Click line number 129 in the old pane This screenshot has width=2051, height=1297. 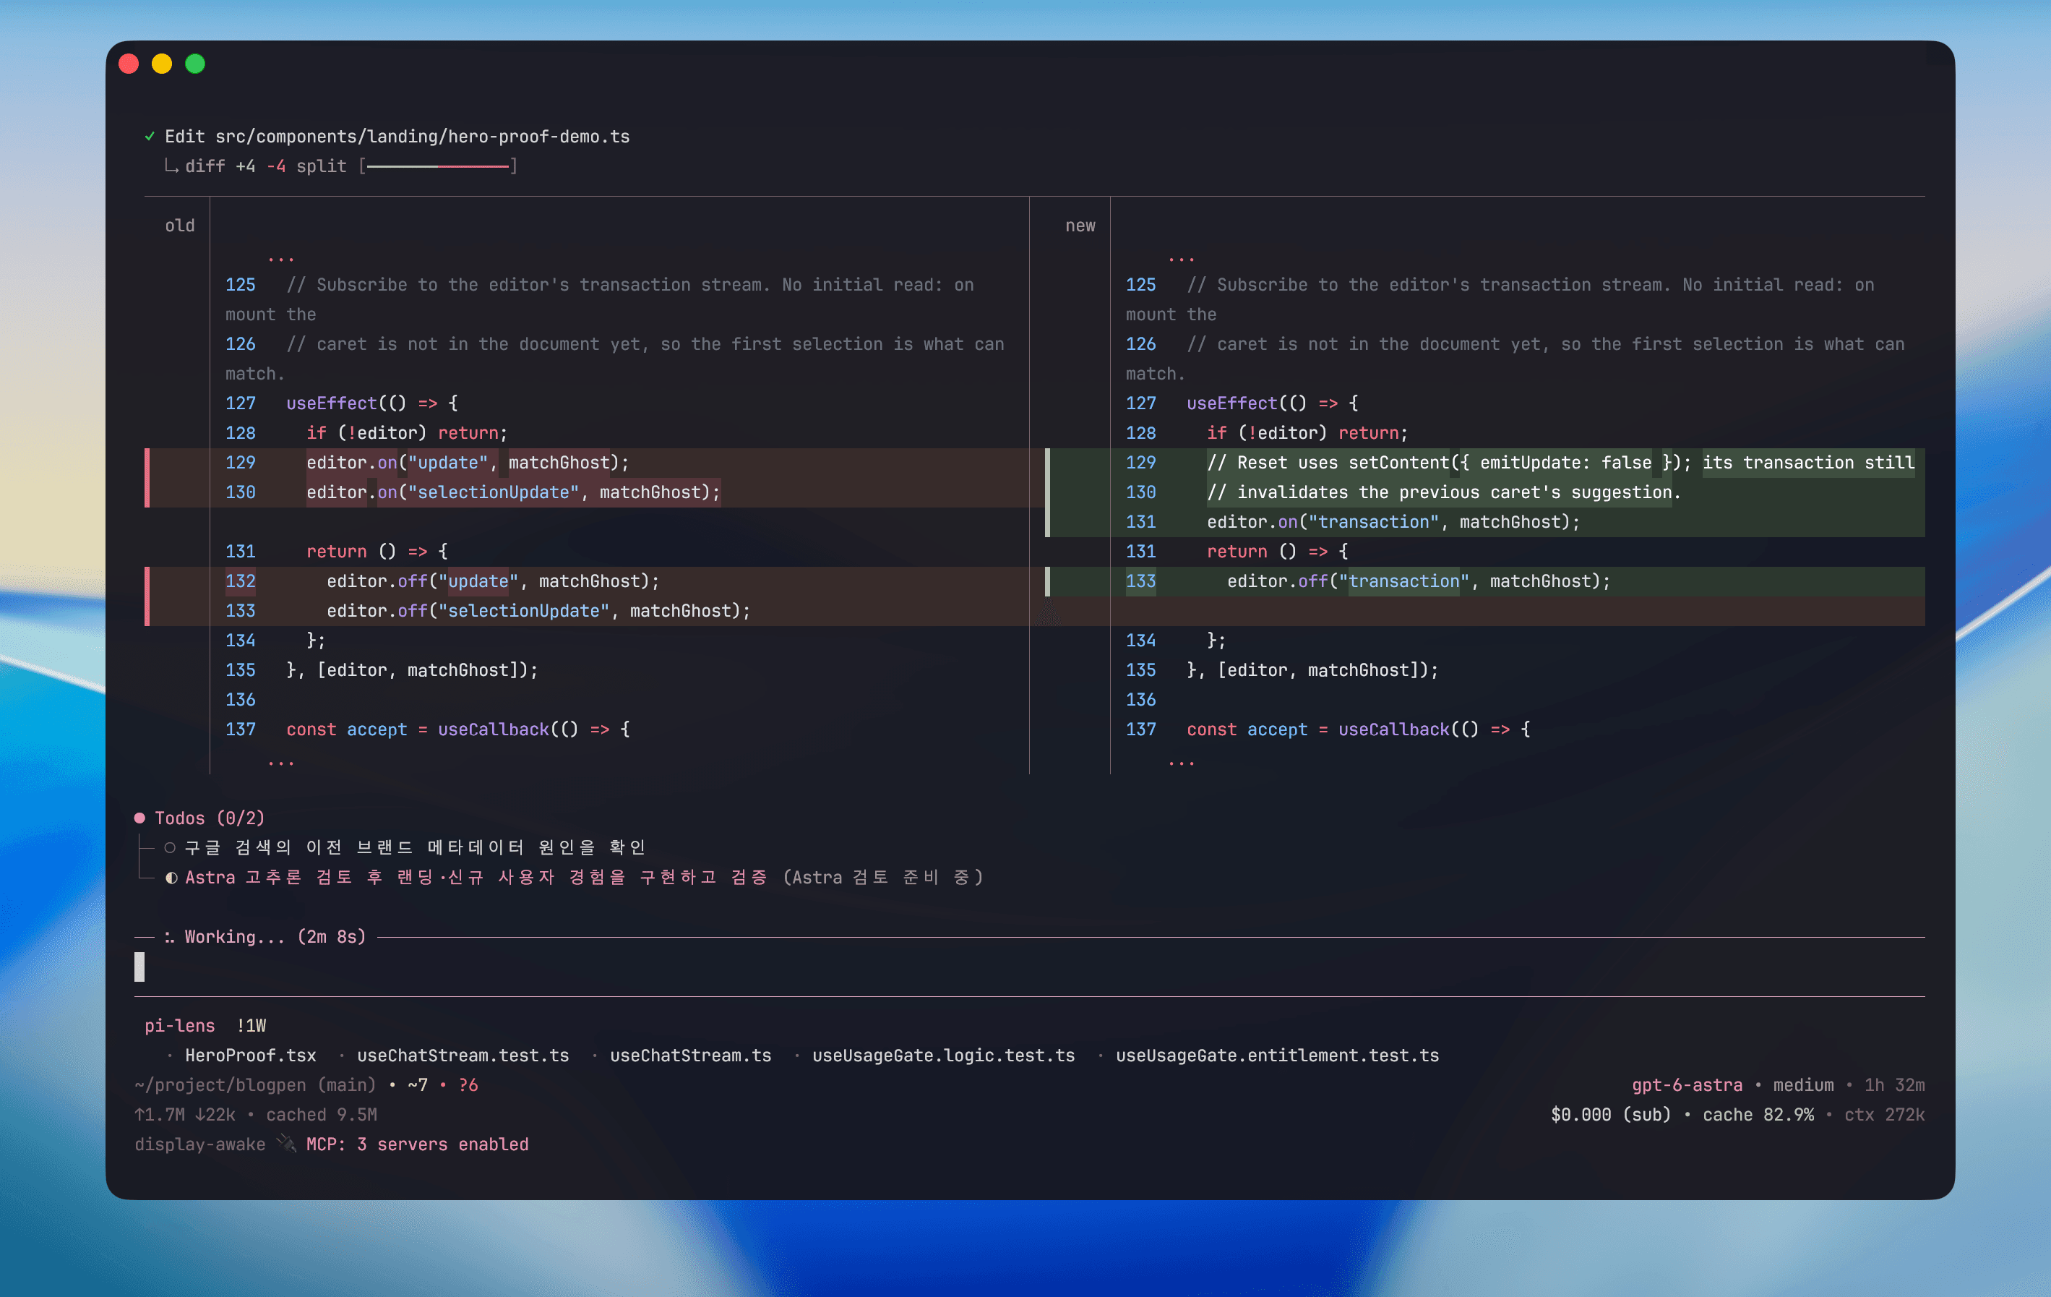[x=240, y=463]
